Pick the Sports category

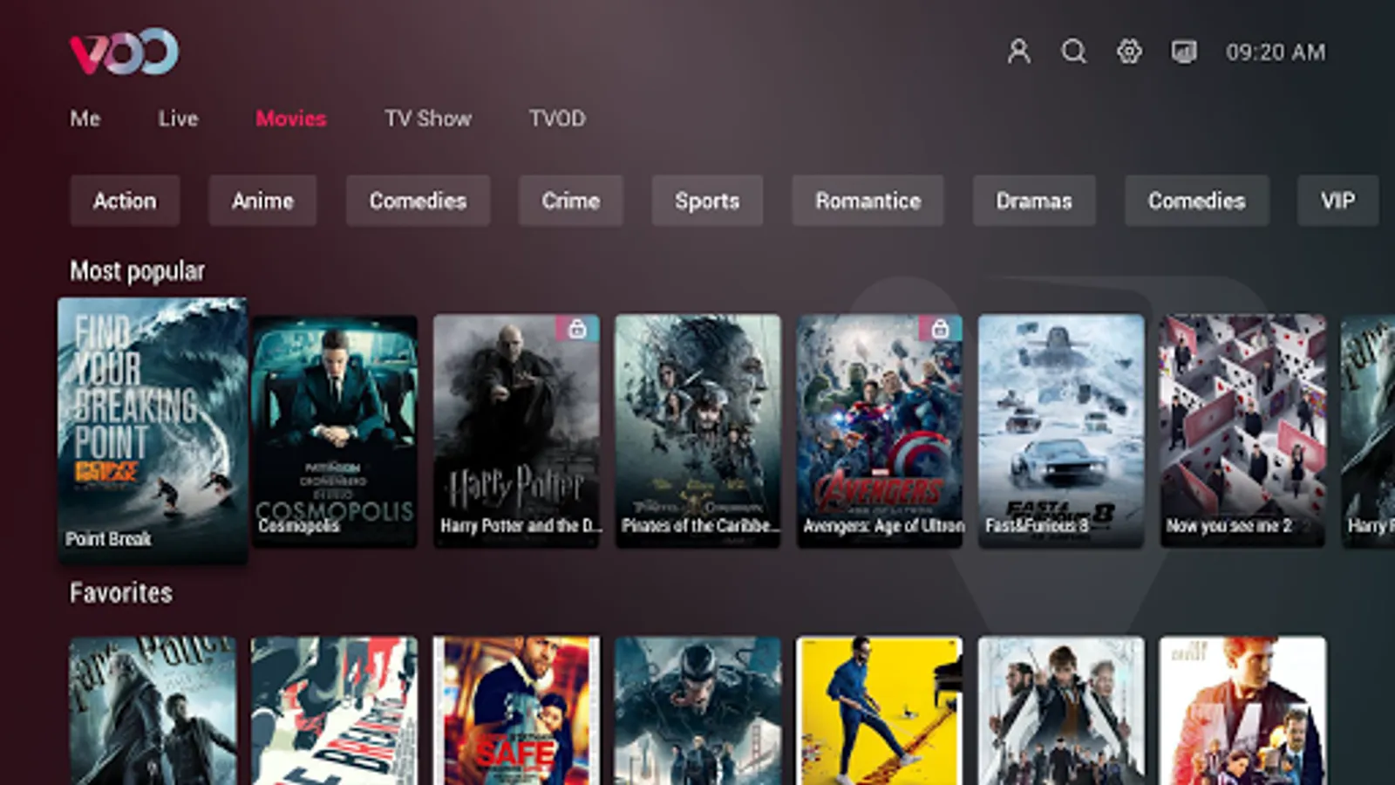(707, 201)
